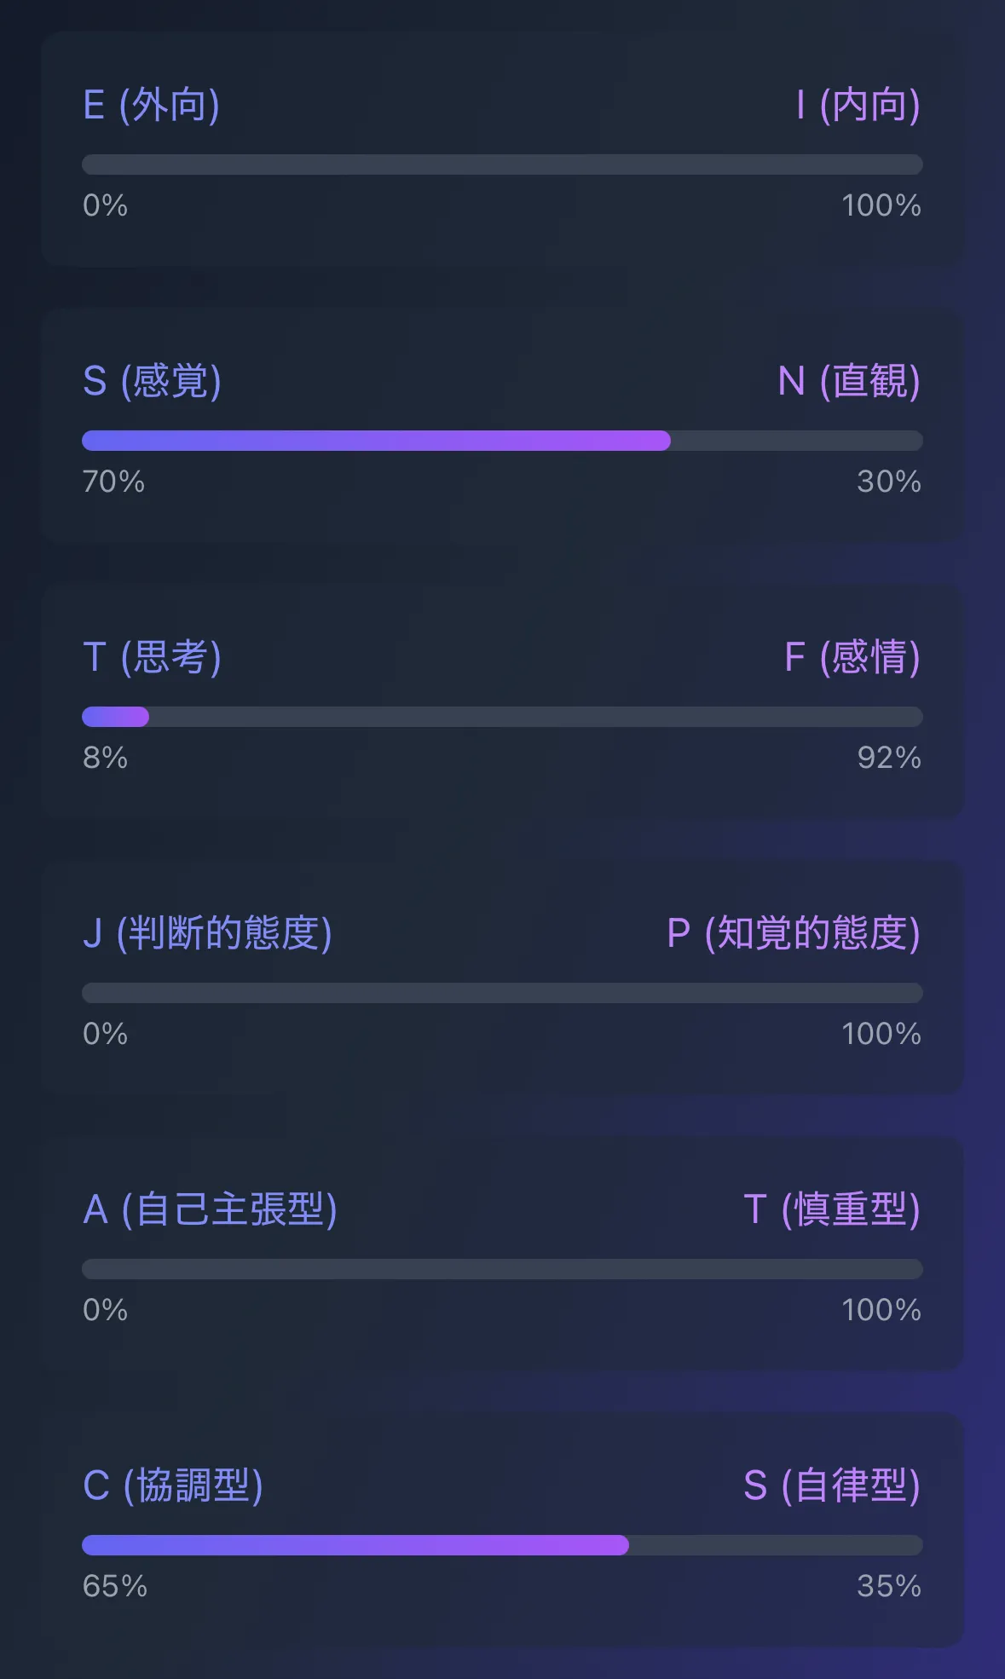
Task: Click the F (感情) label
Action: tap(852, 657)
